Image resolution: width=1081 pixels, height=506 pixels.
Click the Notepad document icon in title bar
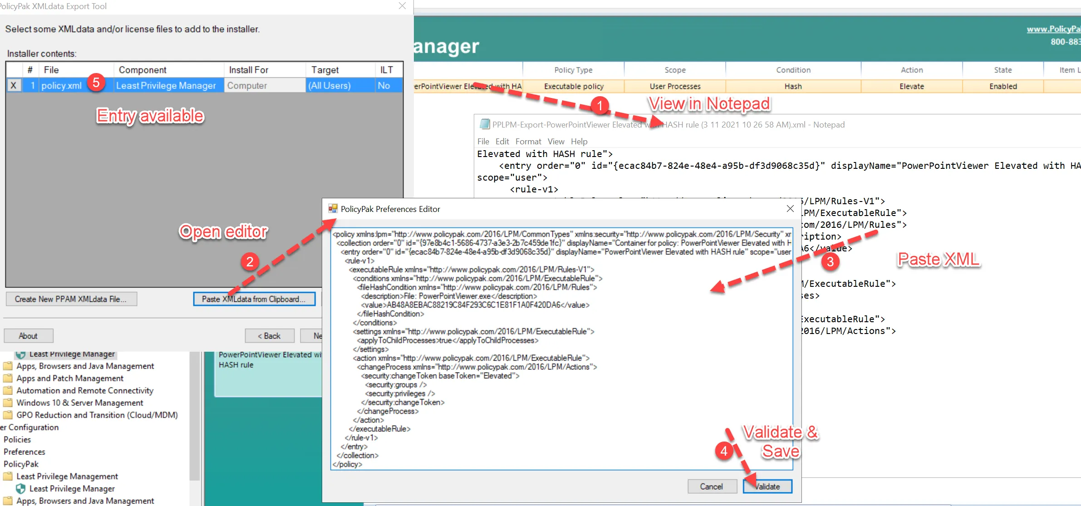(x=485, y=124)
